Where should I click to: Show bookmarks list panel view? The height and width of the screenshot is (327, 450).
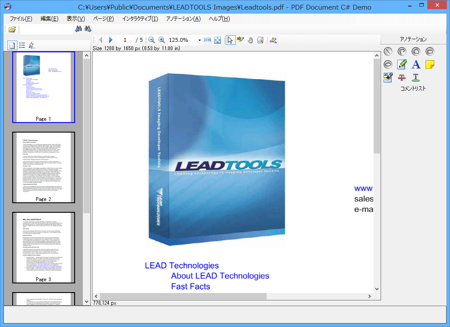point(22,45)
